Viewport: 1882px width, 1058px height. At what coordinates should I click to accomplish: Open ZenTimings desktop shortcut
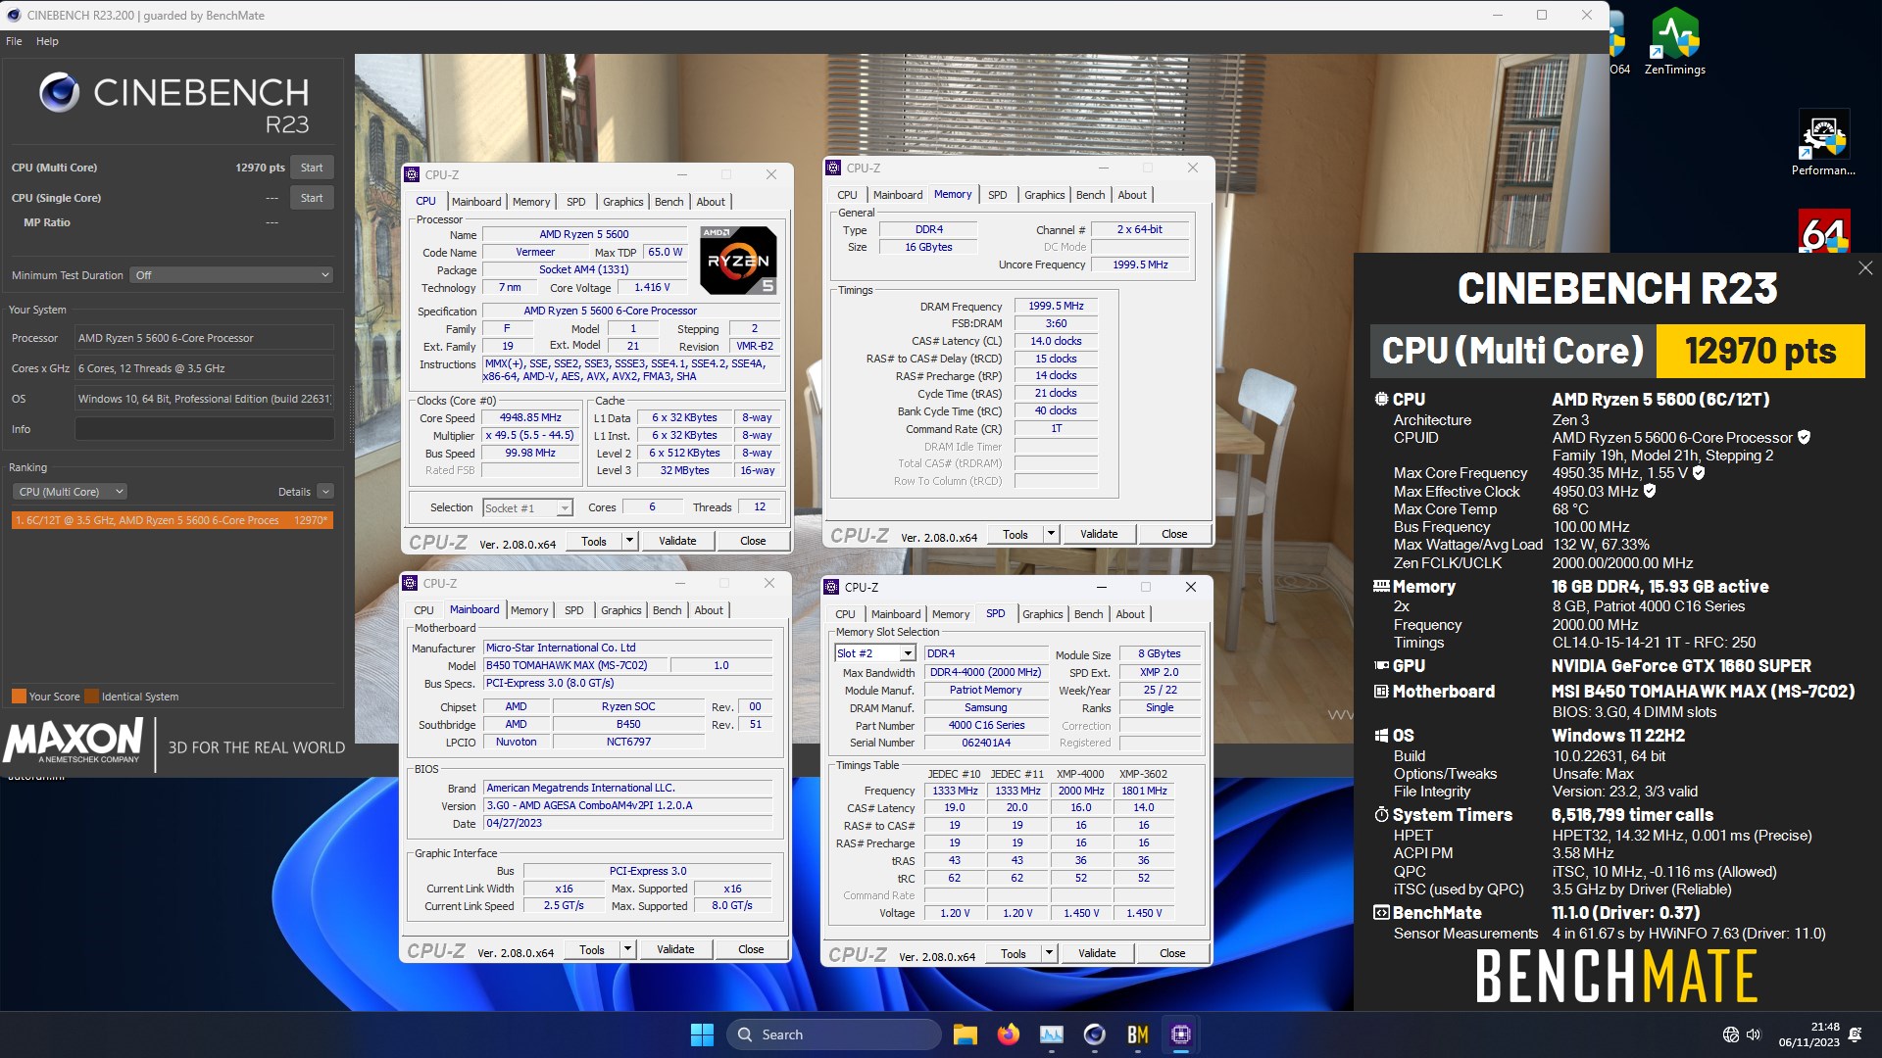click(1674, 41)
